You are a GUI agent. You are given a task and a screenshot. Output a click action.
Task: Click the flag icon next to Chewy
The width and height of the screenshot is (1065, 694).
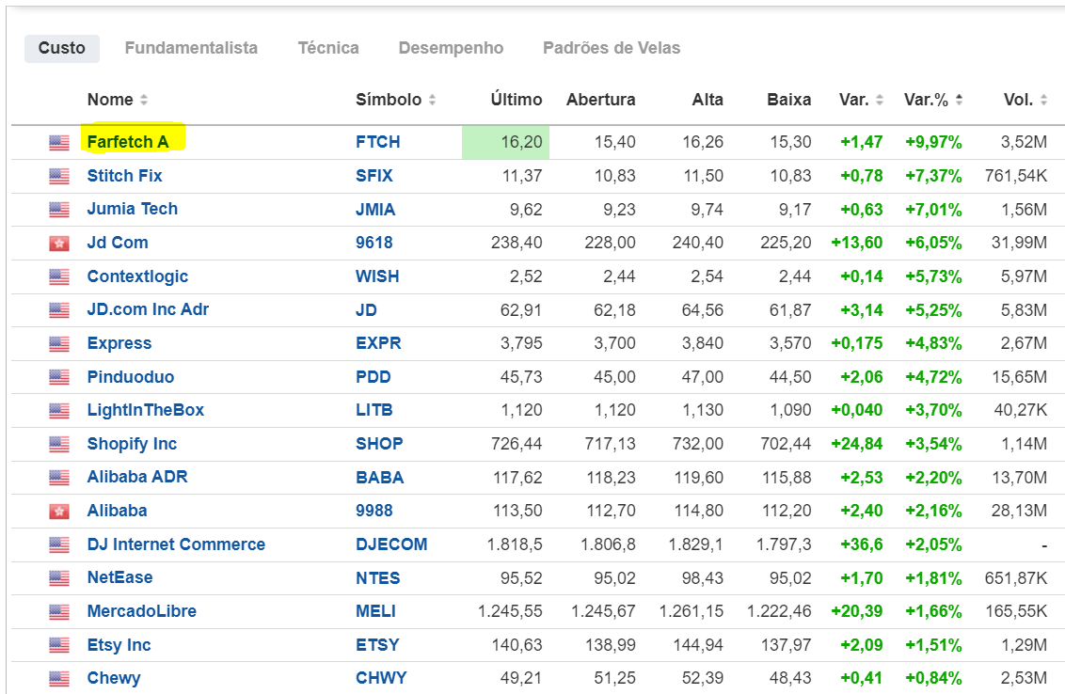point(59,679)
